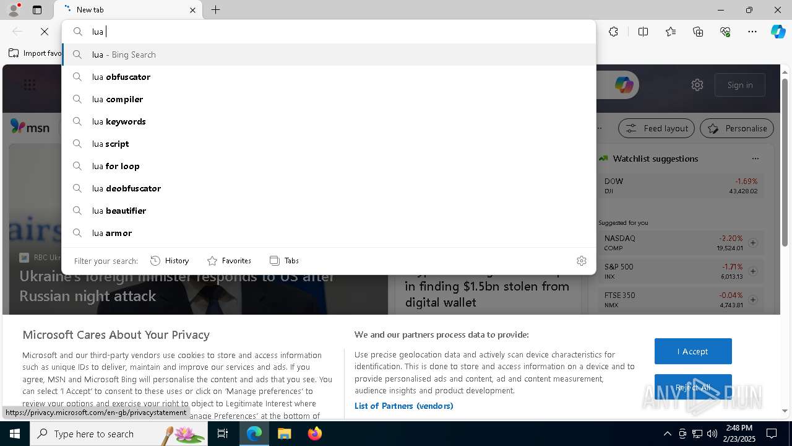792x446 pixels.
Task: Stop page loading with X icon
Action: (45, 32)
